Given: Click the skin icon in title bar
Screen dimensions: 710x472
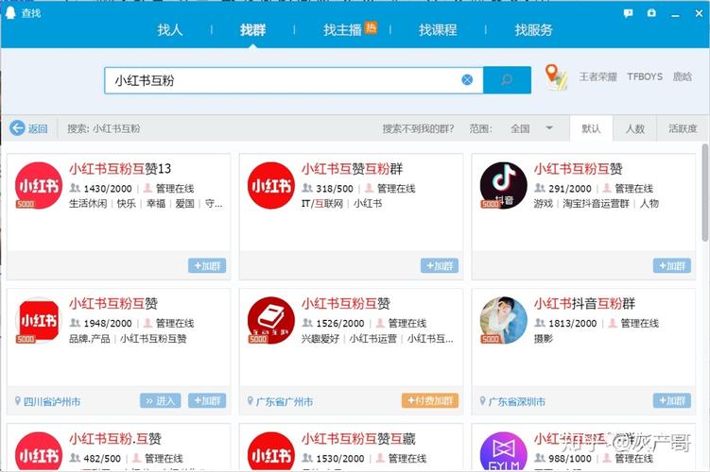Looking at the screenshot, I should (x=651, y=13).
